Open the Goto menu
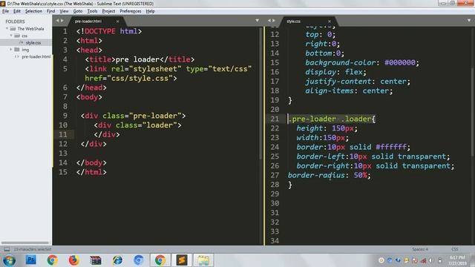 pos(78,11)
